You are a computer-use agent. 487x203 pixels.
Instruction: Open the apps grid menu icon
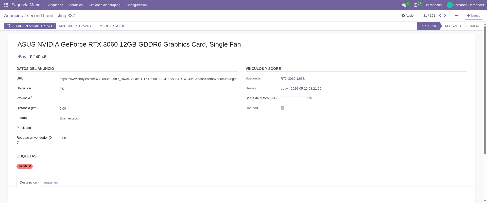pyautogui.click(x=6, y=5)
